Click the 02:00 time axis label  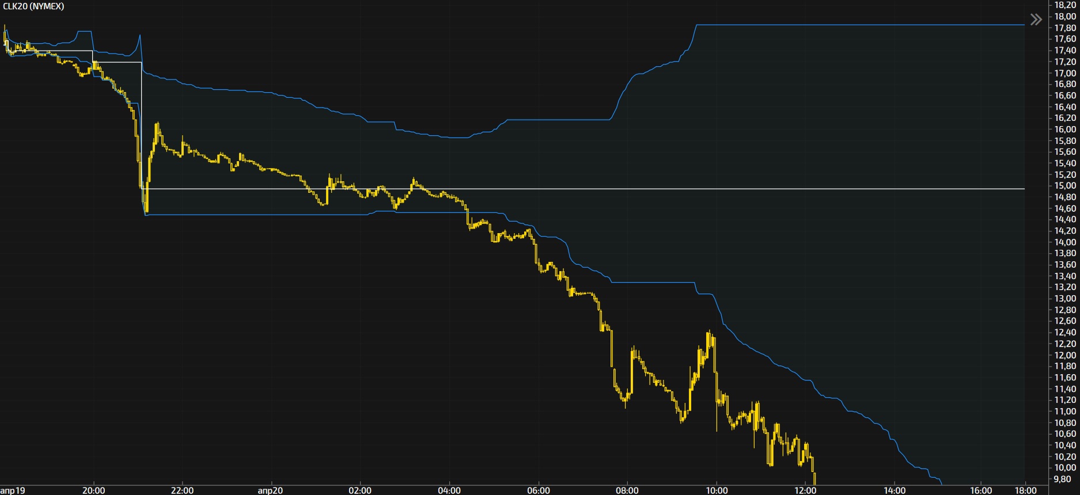pos(360,490)
